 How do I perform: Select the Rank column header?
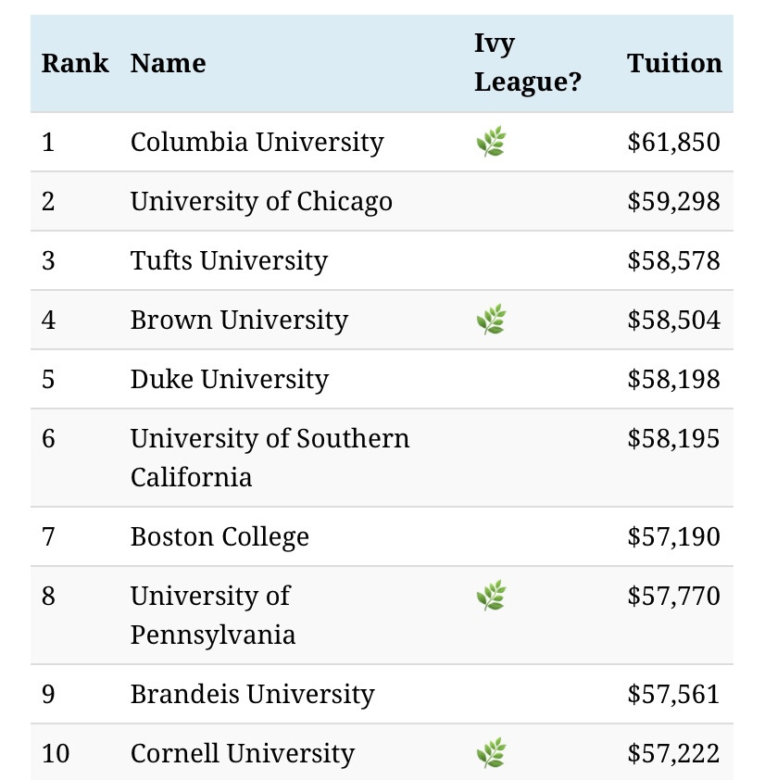tap(75, 63)
